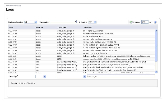The width and height of the screenshot is (166, 104).
Task: Expand the Categories combo box
Action: tap(63, 21)
